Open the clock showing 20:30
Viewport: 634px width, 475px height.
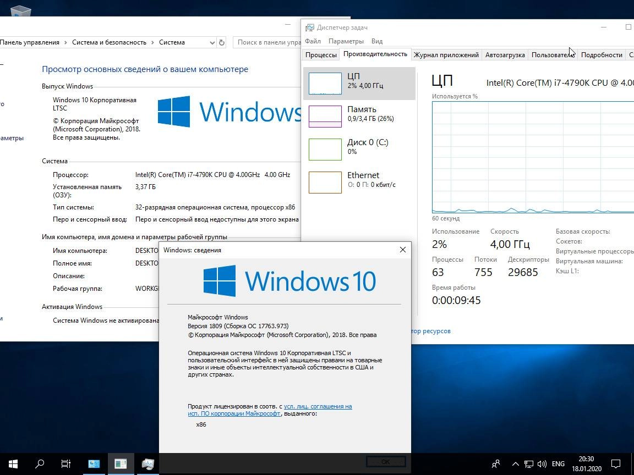click(x=586, y=463)
